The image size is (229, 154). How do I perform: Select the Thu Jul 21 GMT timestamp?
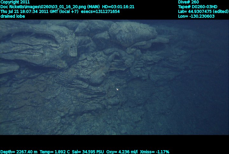[x=29, y=11]
